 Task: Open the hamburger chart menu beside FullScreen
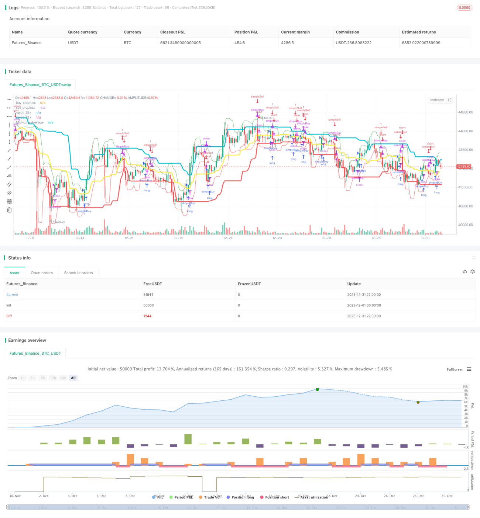point(469,369)
